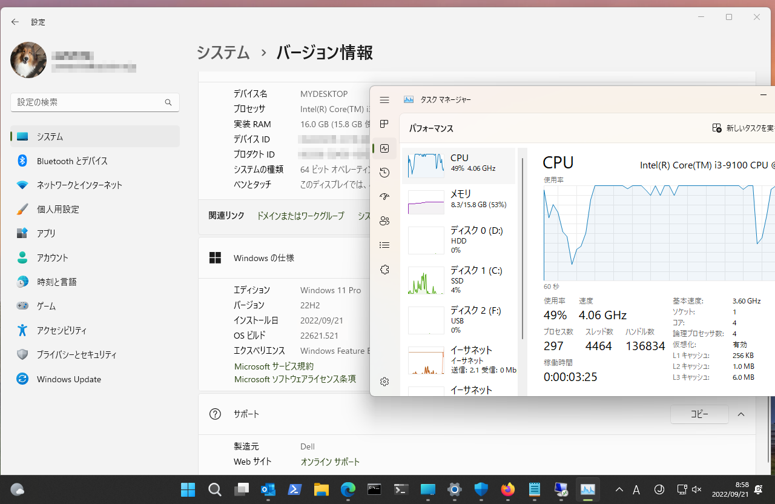Select ディスク 1 (C:) SSD item
This screenshot has height=504, width=775.
[458, 279]
